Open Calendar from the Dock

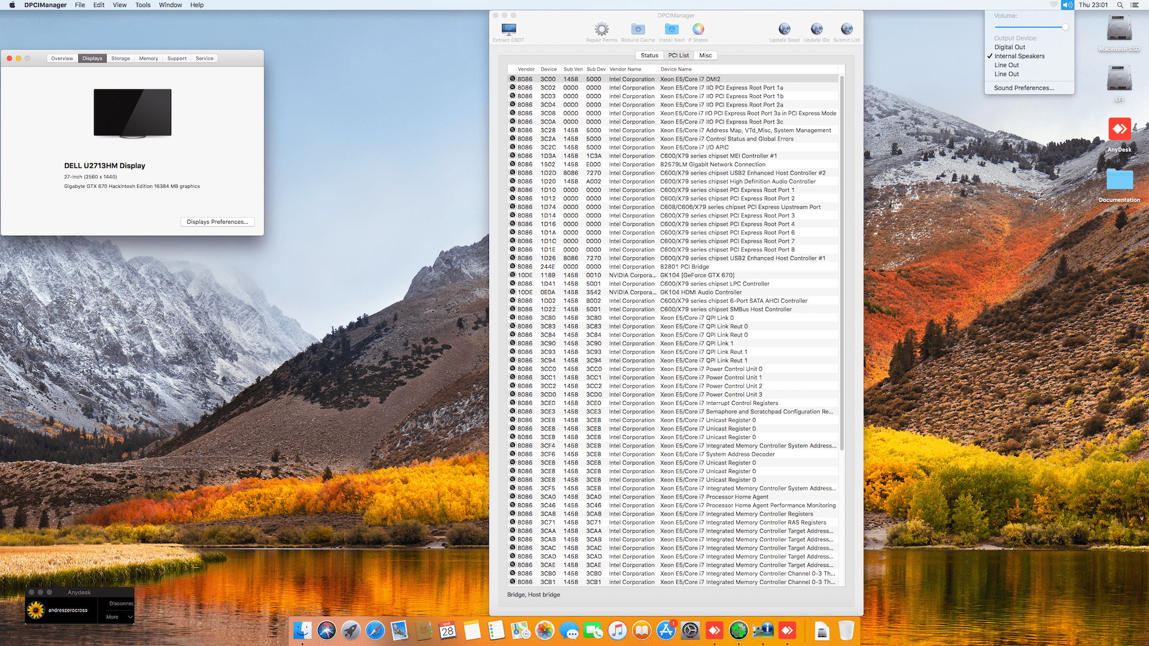pyautogui.click(x=448, y=630)
